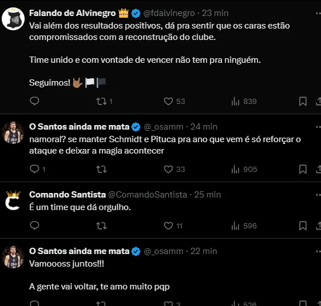Reply to the Falando de Alvinegro tweet
The width and height of the screenshot is (321, 306).
tap(34, 101)
